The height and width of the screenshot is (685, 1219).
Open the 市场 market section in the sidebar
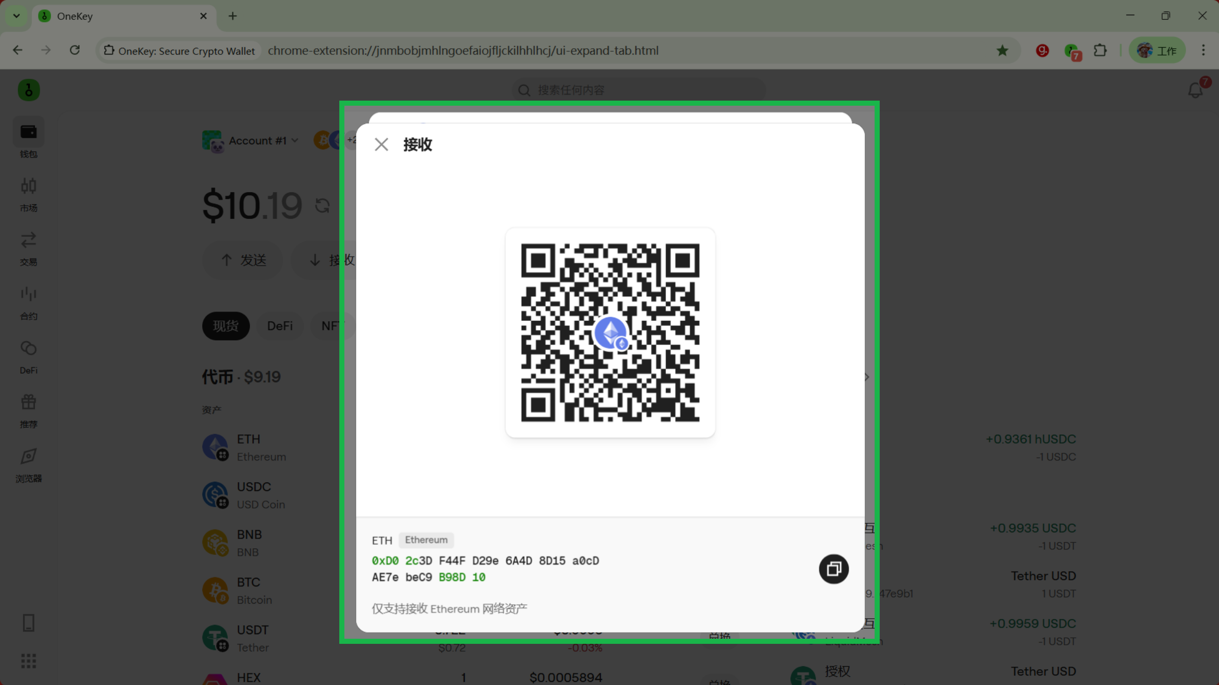pos(28,194)
